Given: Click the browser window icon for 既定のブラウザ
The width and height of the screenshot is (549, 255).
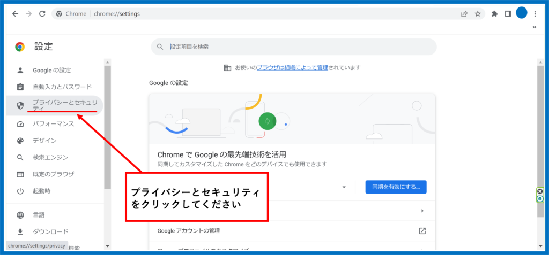Looking at the screenshot, I should [x=20, y=174].
